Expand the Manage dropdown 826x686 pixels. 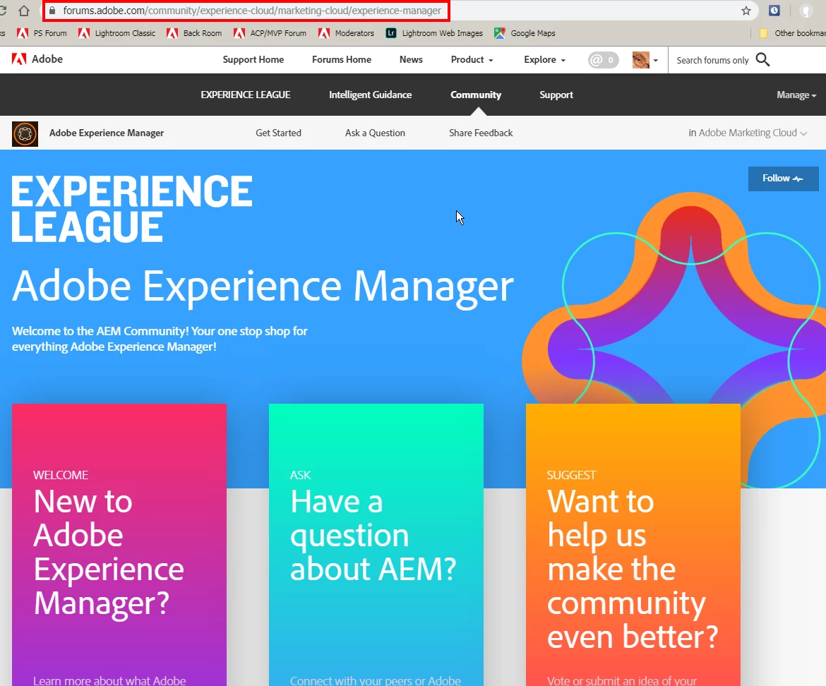(796, 95)
